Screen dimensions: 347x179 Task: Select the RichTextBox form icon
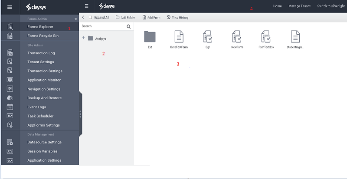[266, 36]
